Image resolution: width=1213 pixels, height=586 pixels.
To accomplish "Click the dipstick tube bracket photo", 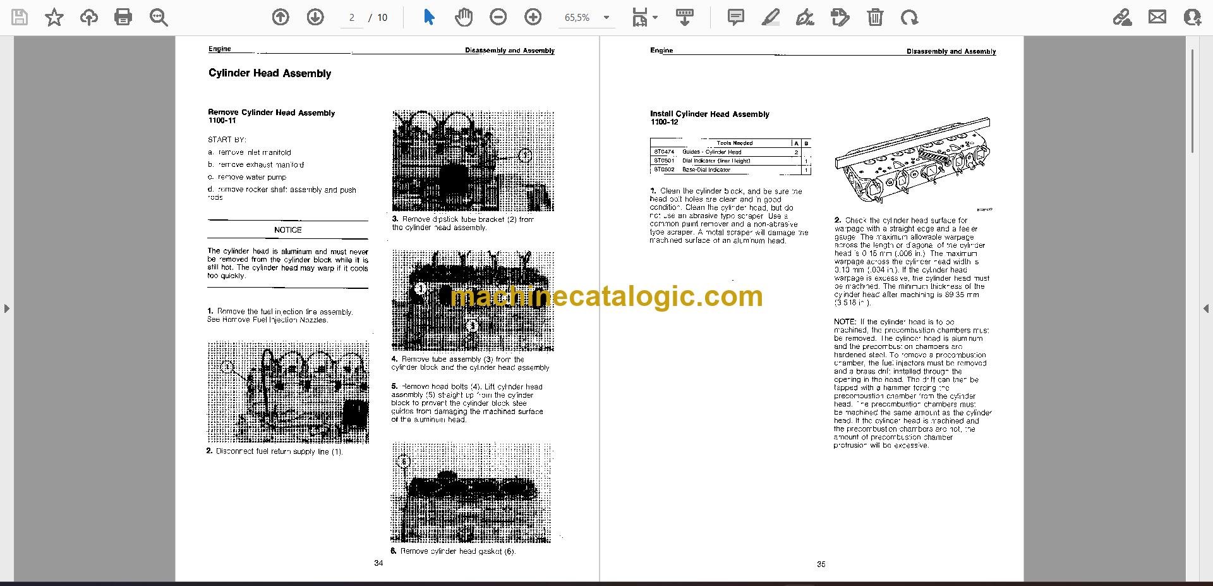I will pyautogui.click(x=473, y=161).
